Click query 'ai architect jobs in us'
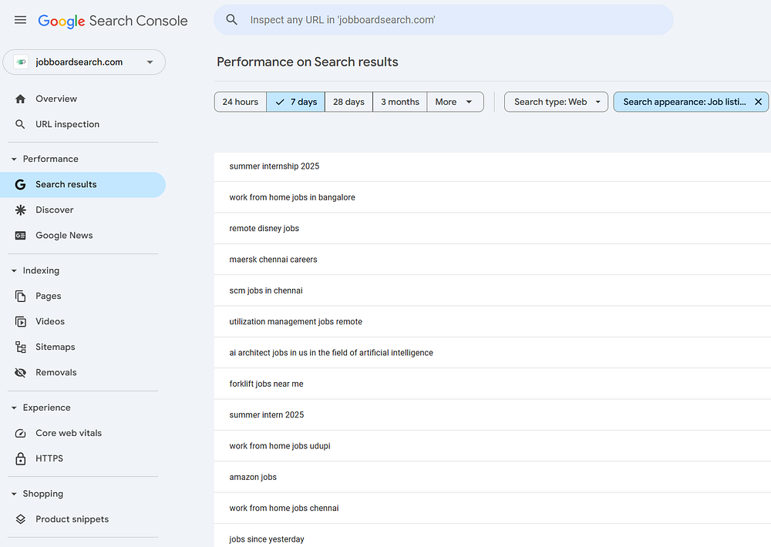771x547 pixels. coord(331,353)
